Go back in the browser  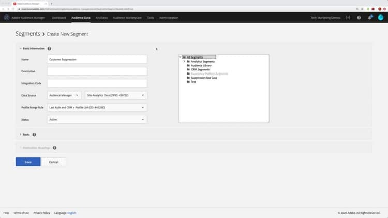click(3, 9)
